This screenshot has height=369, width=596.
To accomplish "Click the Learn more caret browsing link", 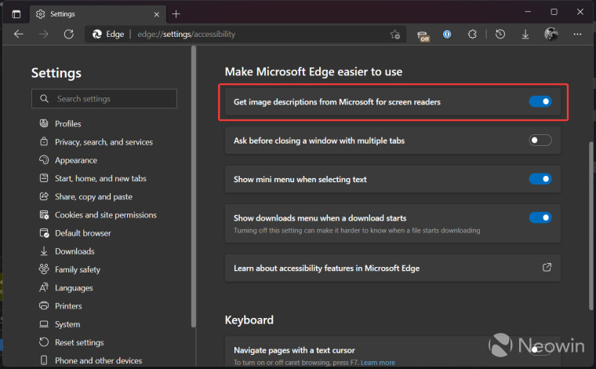I will (x=378, y=363).
